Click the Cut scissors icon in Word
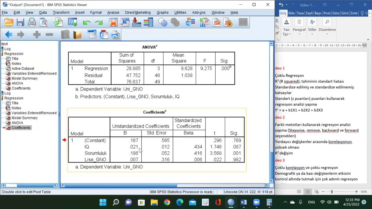The image size is (372, 209). pos(277,21)
